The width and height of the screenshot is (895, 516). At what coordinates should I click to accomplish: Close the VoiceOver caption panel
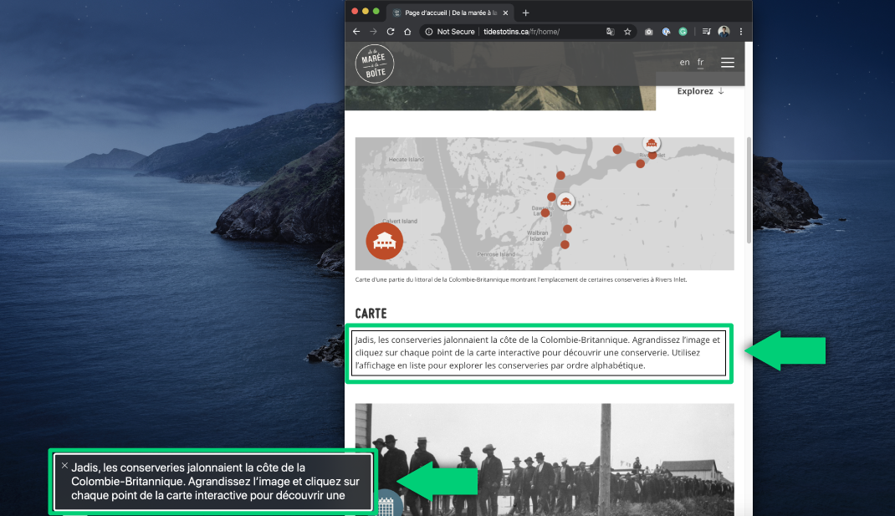click(x=64, y=466)
